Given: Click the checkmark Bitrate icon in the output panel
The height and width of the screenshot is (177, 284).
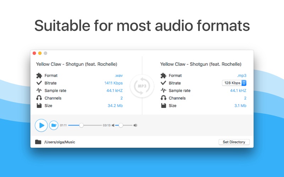Looking at the screenshot, I should coord(163,83).
